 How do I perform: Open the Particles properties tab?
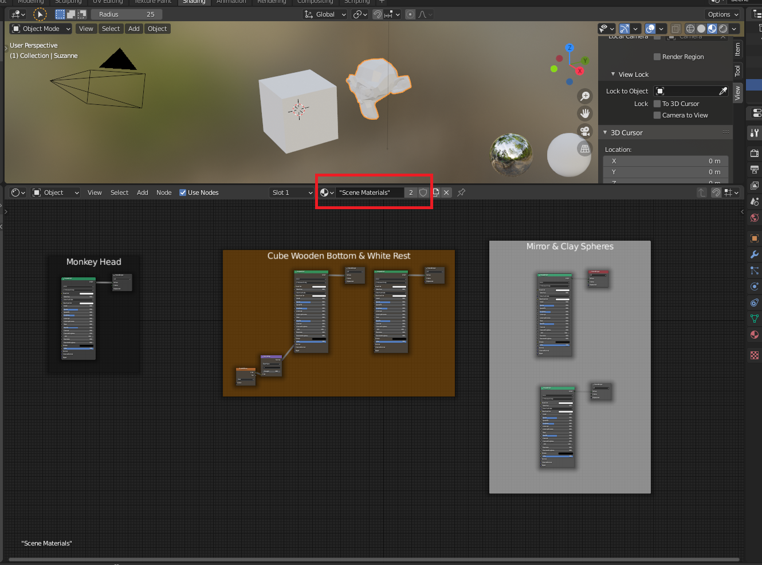point(755,270)
